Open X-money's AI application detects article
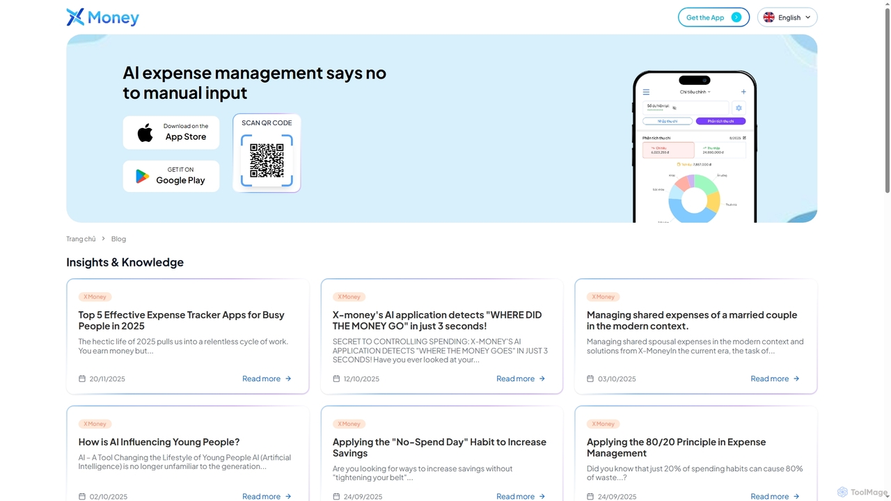The width and height of the screenshot is (891, 501). [x=437, y=320]
